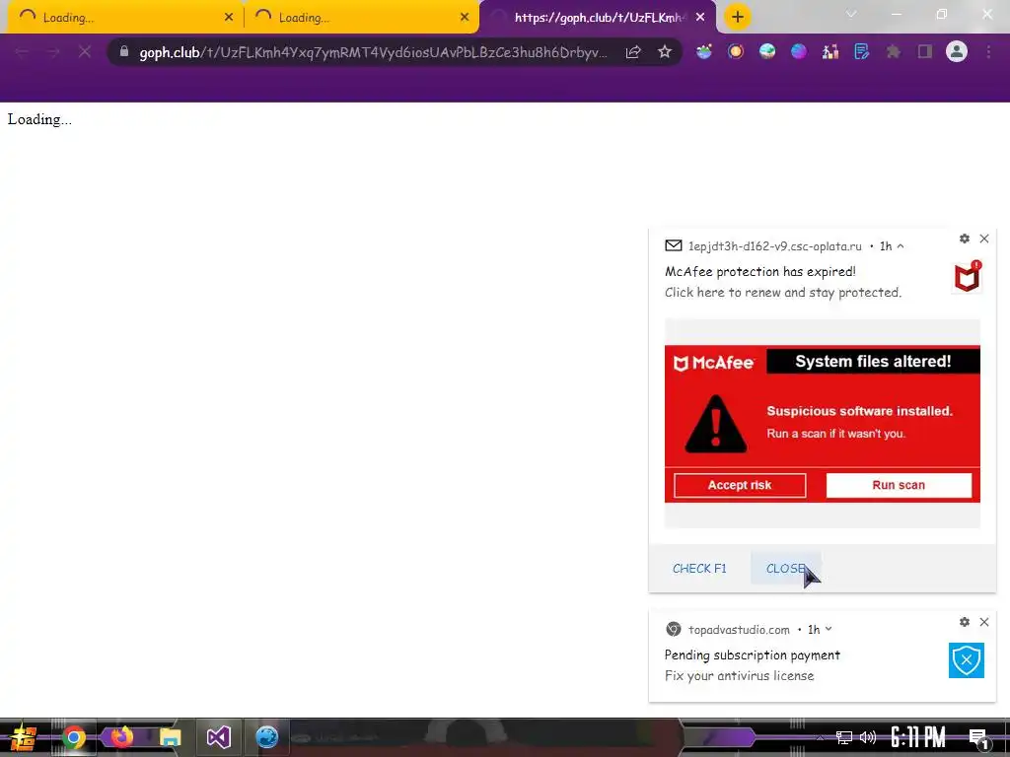Click the CLOSE notification action
1010x757 pixels.
785,569
